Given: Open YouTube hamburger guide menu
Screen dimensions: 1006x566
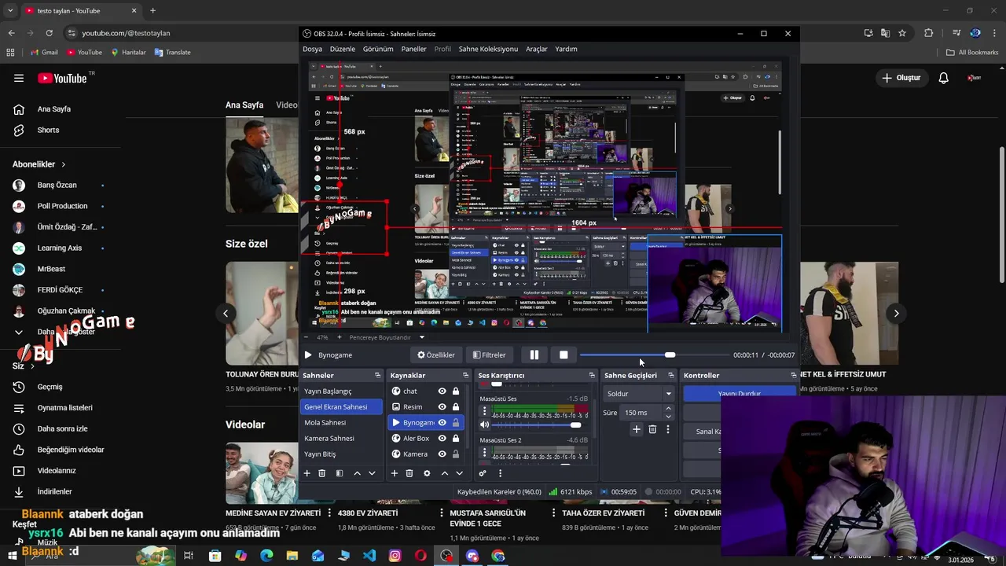Looking at the screenshot, I should [19, 78].
